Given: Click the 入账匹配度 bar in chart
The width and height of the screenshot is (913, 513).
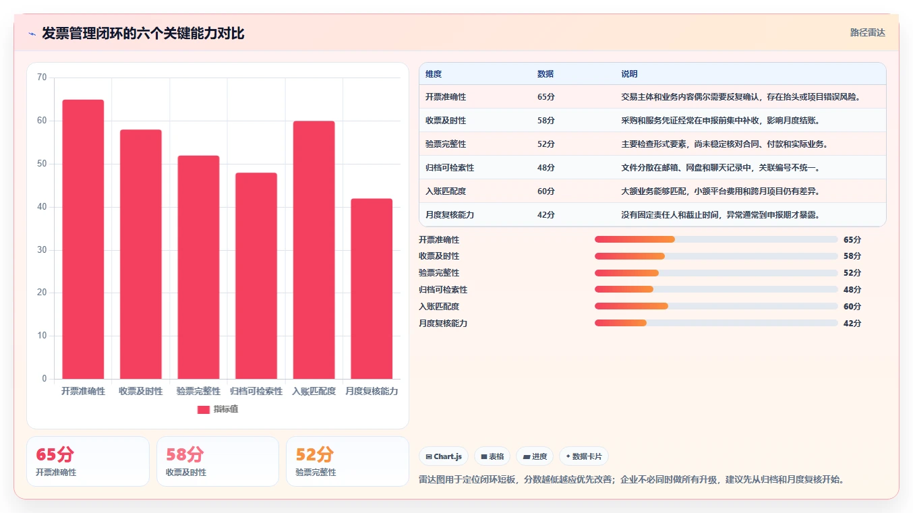Looking at the screenshot, I should click(x=314, y=250).
